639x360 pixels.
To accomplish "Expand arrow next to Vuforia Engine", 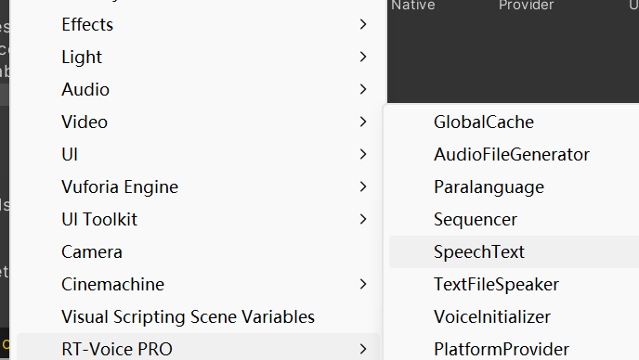I will point(363,186).
